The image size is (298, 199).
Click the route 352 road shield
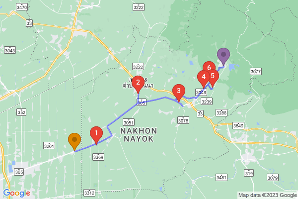pyautogui.click(x=21, y=112)
